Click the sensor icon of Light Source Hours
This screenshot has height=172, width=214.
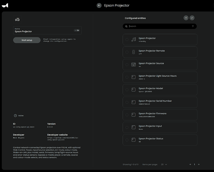point(134,77)
